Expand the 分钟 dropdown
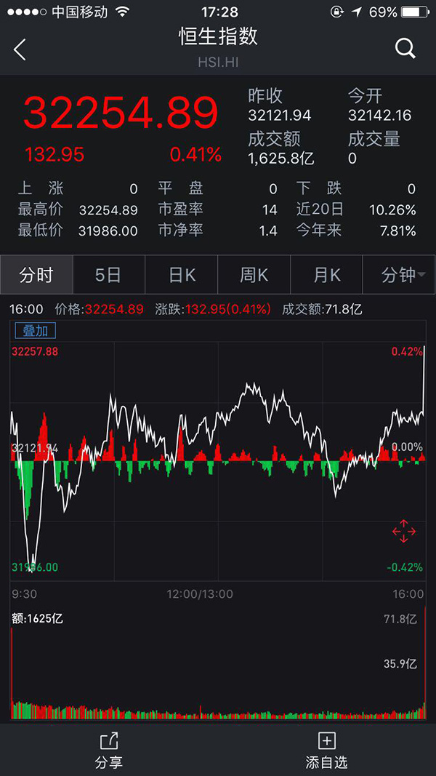436x776 pixels. [400, 275]
